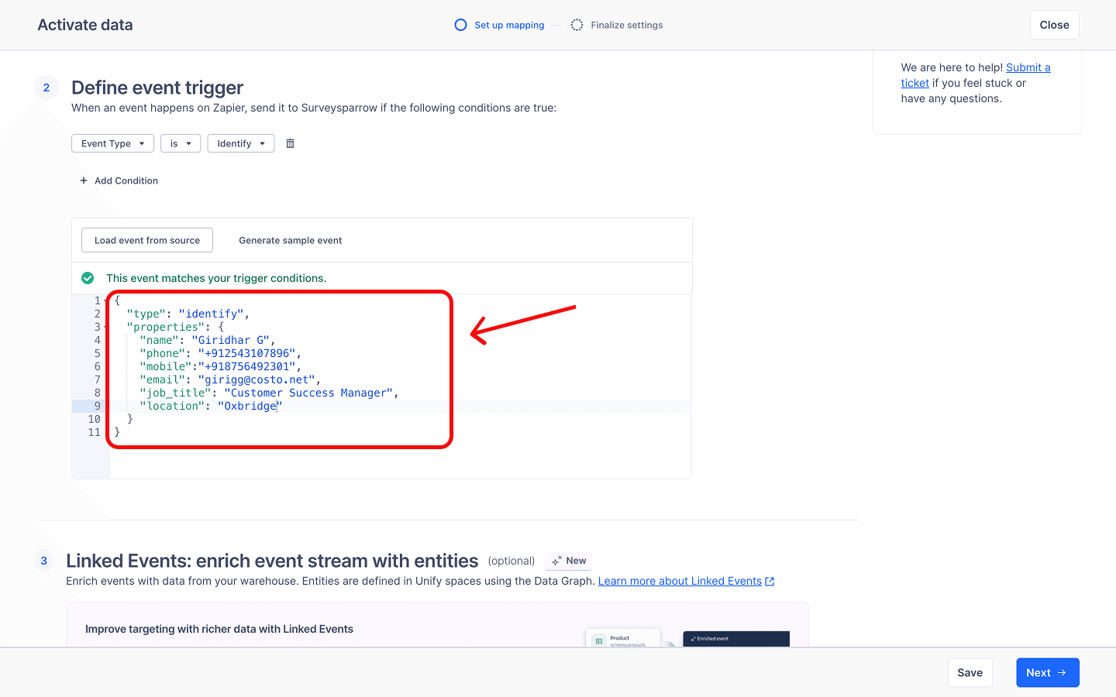Click the "type": "identify" code line
Screen dimensions: 1116x697
(x=188, y=314)
